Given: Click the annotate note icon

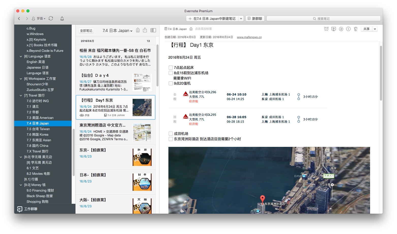Looking at the screenshot, I should pyautogui.click(x=341, y=29).
